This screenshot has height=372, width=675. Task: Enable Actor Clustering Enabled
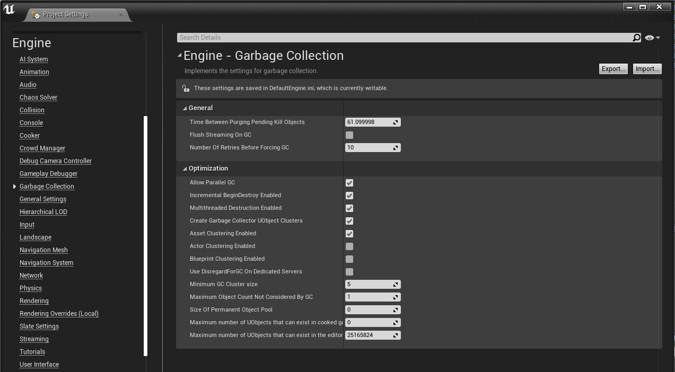[349, 246]
